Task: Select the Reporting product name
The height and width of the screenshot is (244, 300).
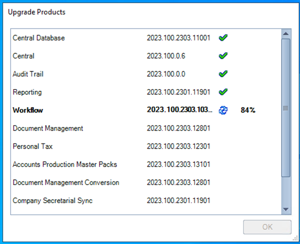Action: point(27,92)
